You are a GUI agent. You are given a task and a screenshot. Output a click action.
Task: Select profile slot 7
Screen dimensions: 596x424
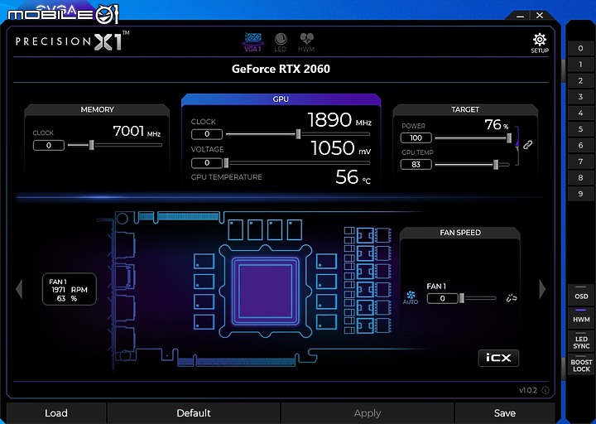coord(580,161)
